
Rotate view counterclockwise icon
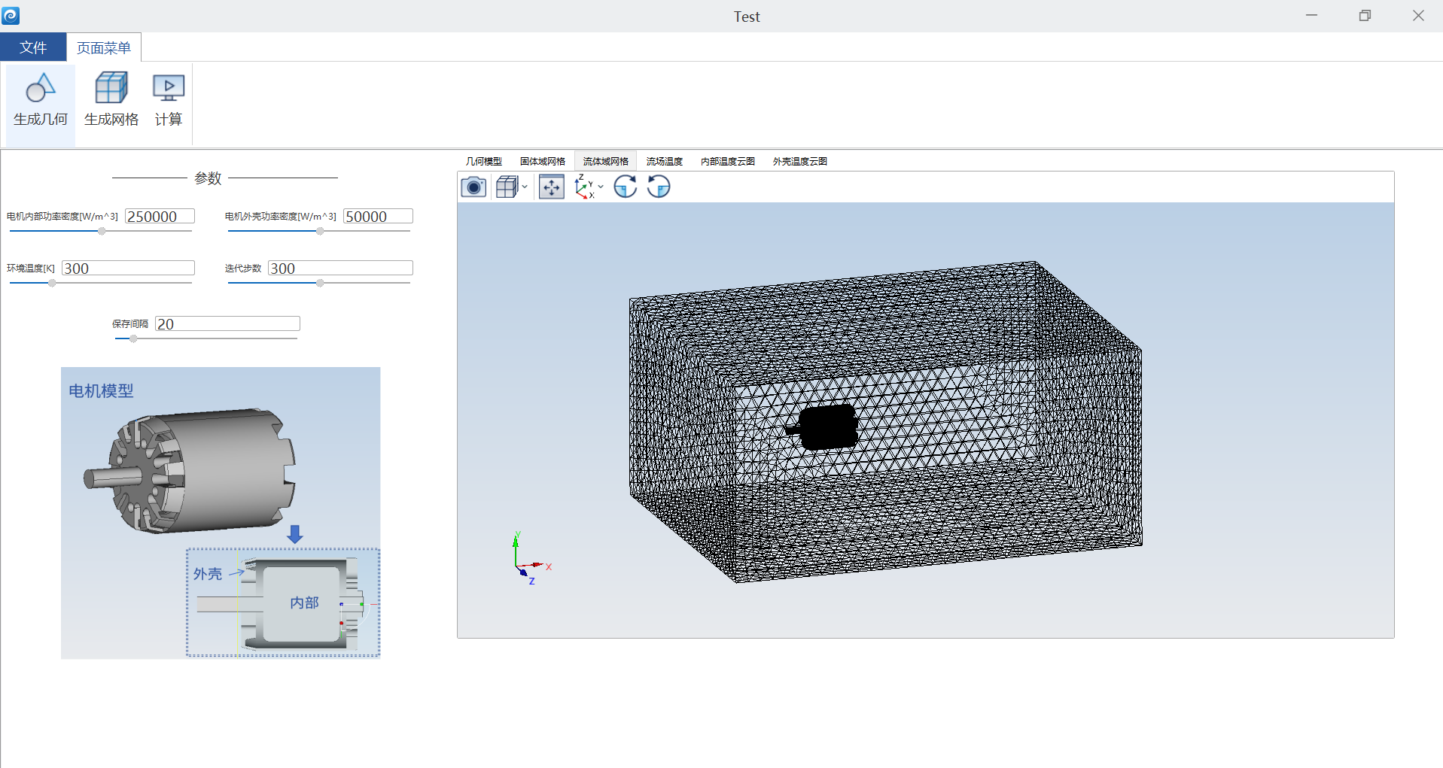coord(659,187)
